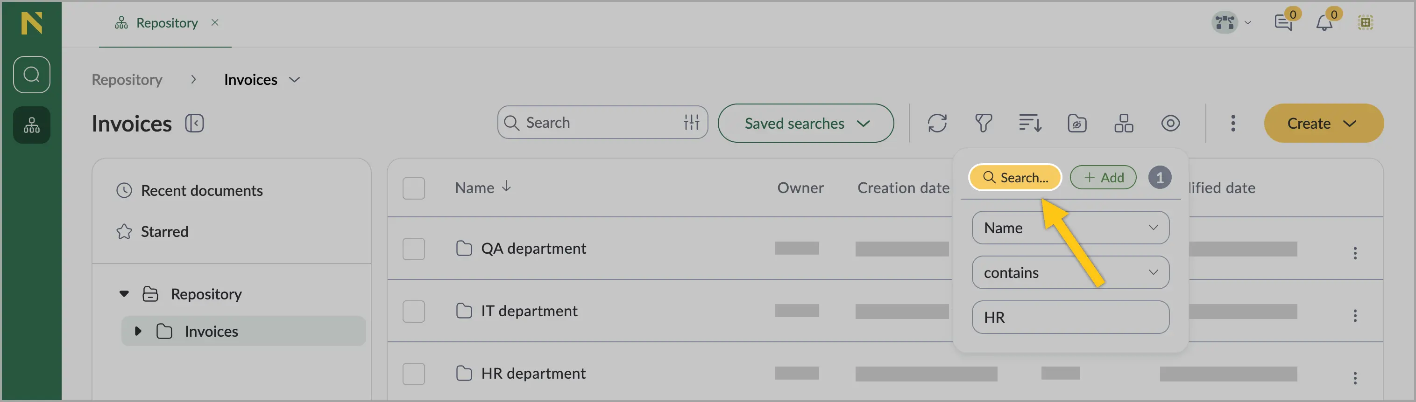This screenshot has width=1416, height=402.
Task: Check the IT department row checkbox
Action: pos(413,312)
